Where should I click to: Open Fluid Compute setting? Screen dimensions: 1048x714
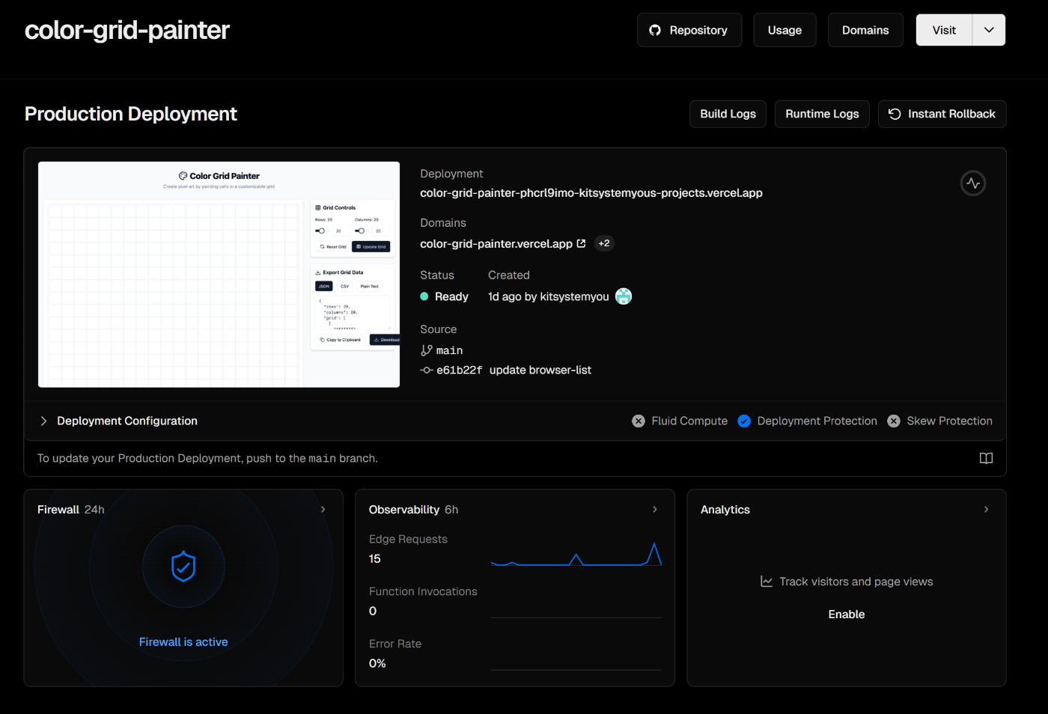pos(689,421)
